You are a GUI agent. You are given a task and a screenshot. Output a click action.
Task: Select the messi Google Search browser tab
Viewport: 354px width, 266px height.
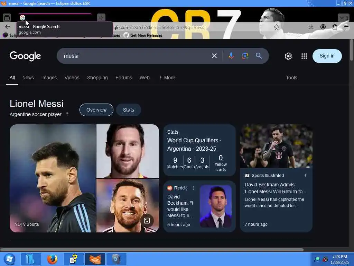click(55, 17)
